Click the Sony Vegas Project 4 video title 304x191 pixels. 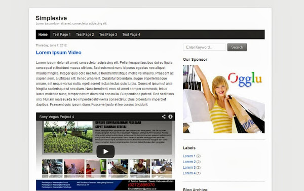click(x=57, y=117)
